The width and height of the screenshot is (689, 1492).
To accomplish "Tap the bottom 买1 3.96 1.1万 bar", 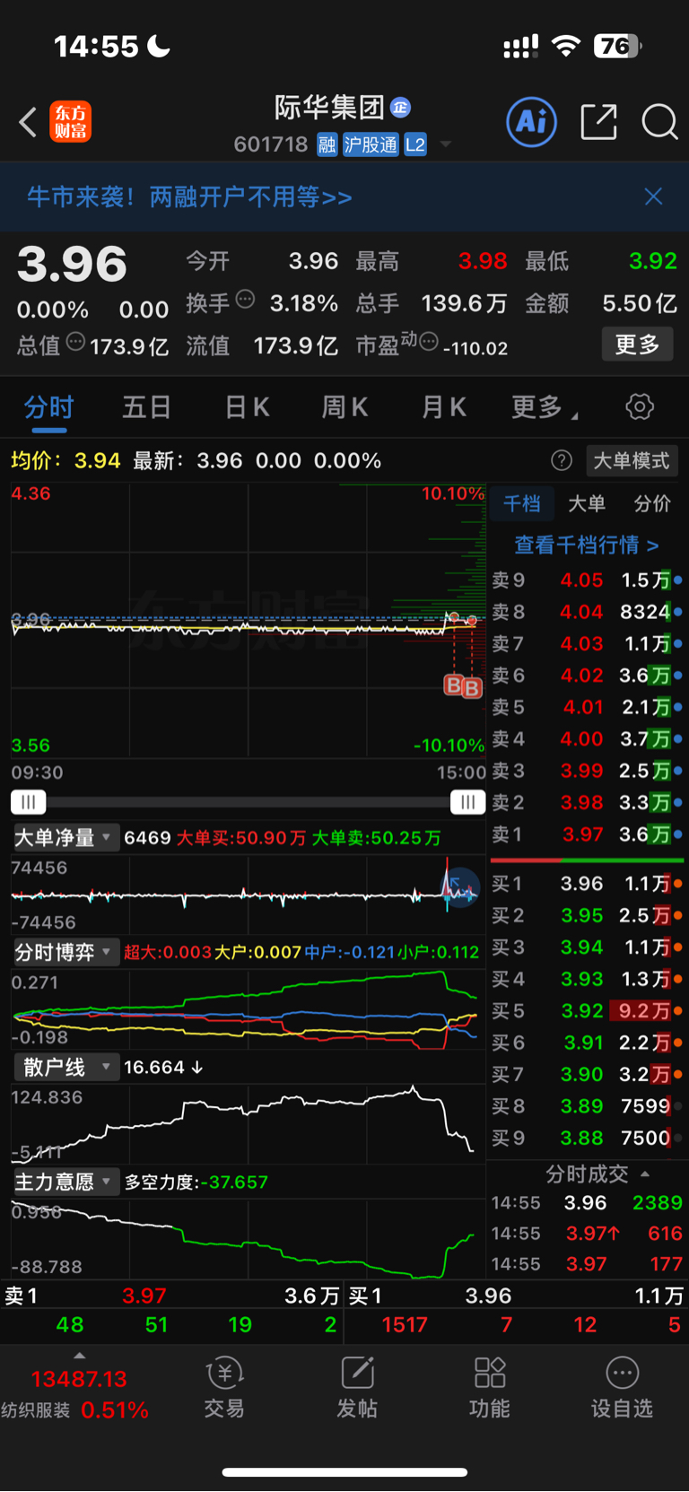I will [x=517, y=1296].
